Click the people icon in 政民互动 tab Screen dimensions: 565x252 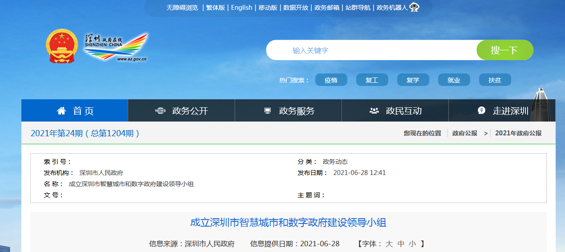pos(374,111)
